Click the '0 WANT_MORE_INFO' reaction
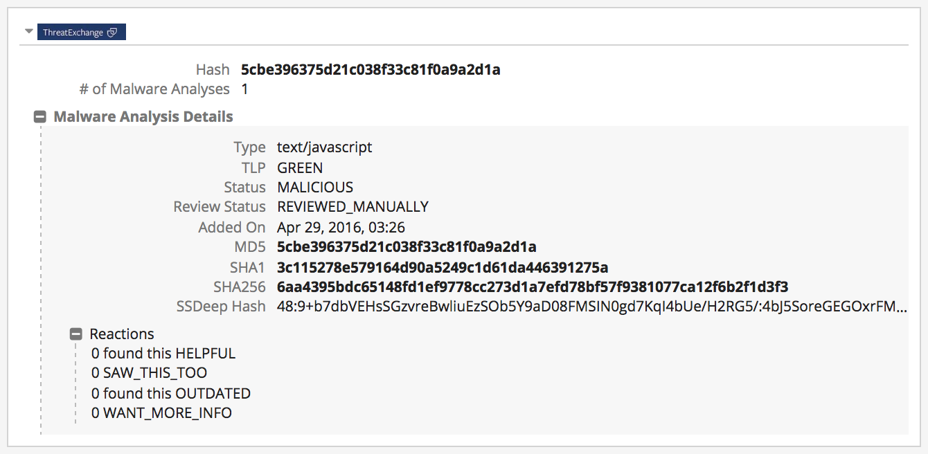Screen dimensions: 928x454 (161, 413)
